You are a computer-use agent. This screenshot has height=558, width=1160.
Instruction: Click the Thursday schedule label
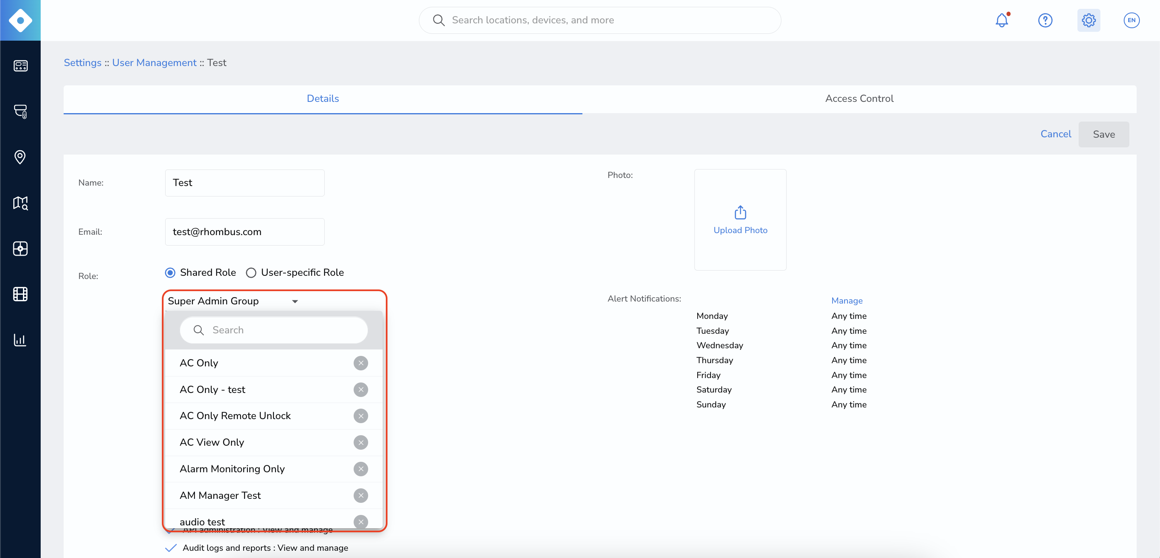715,360
